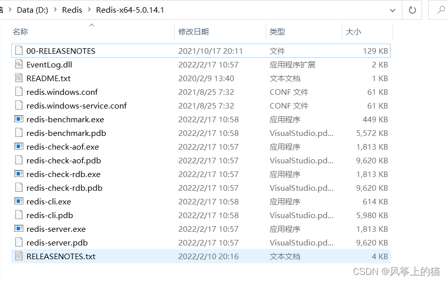Click the redis-server.pdb file icon

(19, 242)
